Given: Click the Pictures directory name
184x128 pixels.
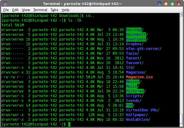Looking at the screenshot, I should (135, 91).
